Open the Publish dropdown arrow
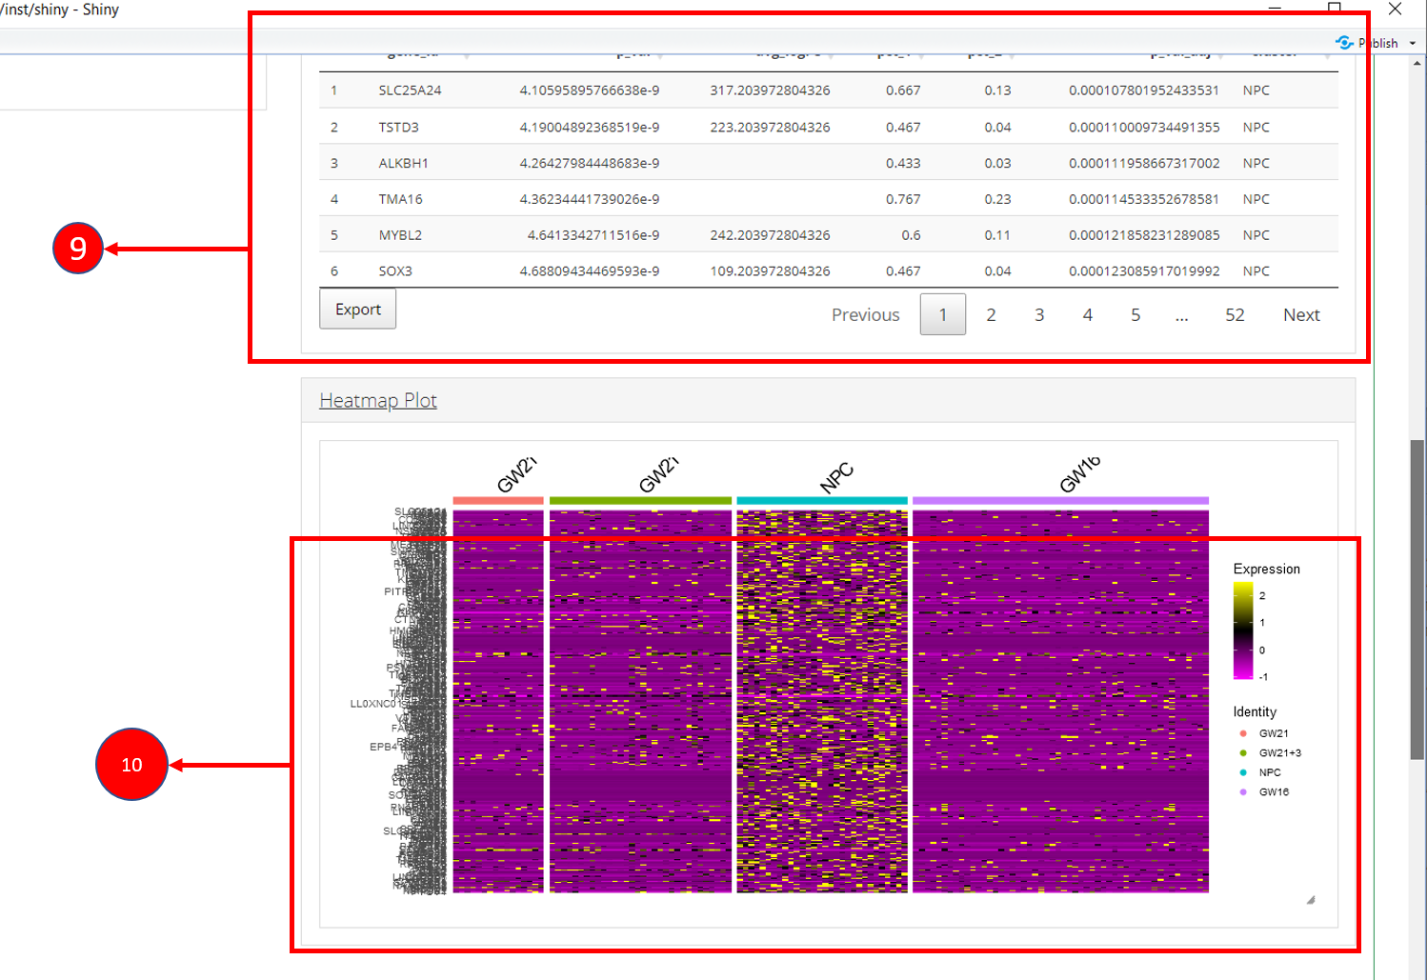Viewport: 1427px width, 980px height. click(x=1413, y=44)
